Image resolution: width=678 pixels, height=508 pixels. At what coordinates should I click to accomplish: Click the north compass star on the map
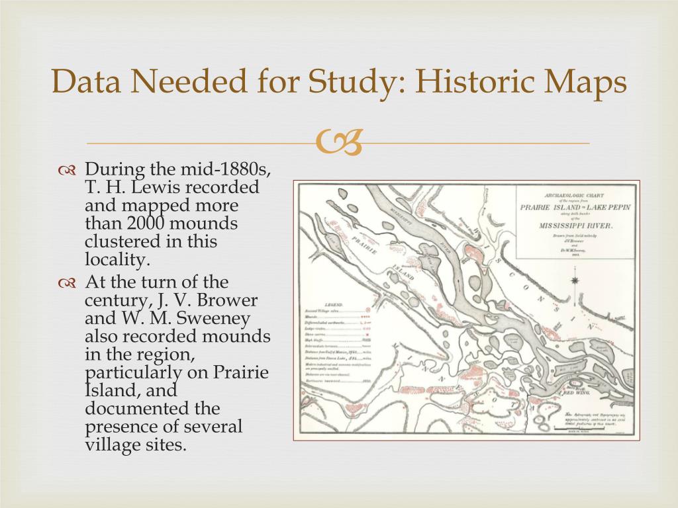pyautogui.click(x=575, y=280)
